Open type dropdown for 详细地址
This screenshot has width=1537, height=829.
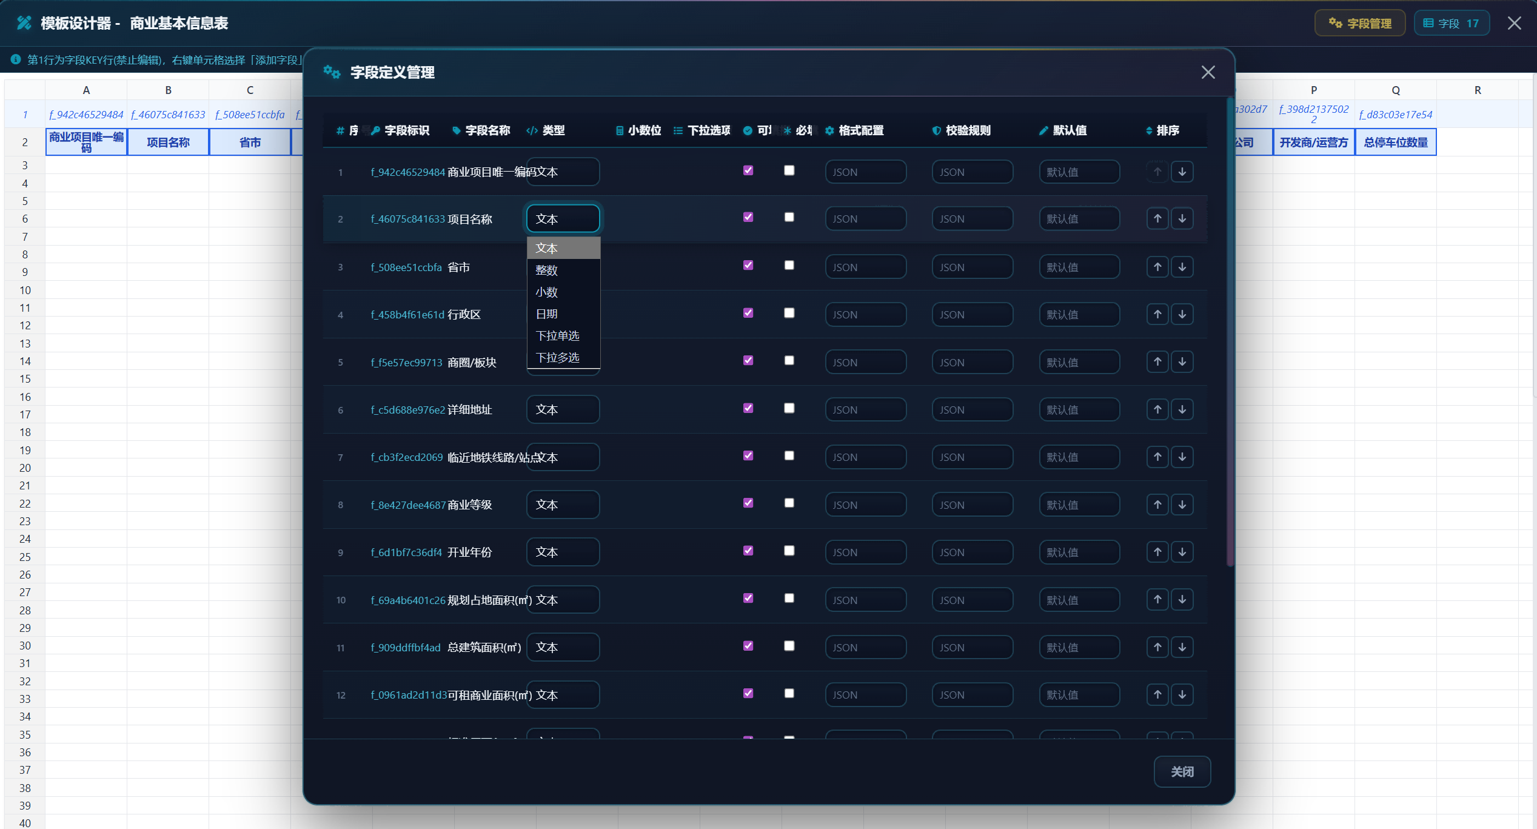pos(563,409)
